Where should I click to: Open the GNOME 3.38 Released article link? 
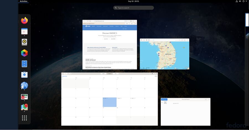click(x=90, y=60)
